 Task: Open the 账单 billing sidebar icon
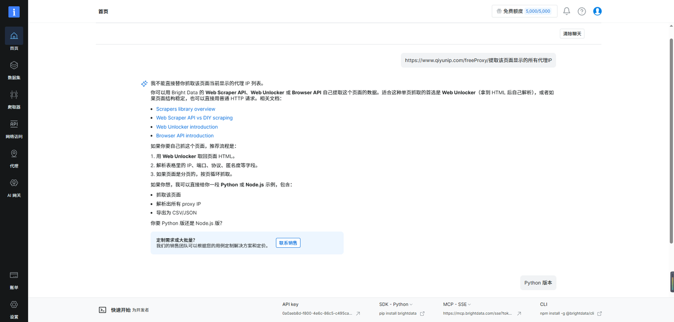(14, 275)
